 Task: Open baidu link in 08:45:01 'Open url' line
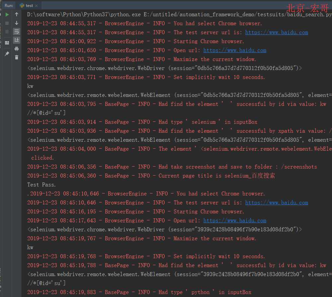coord(235,50)
